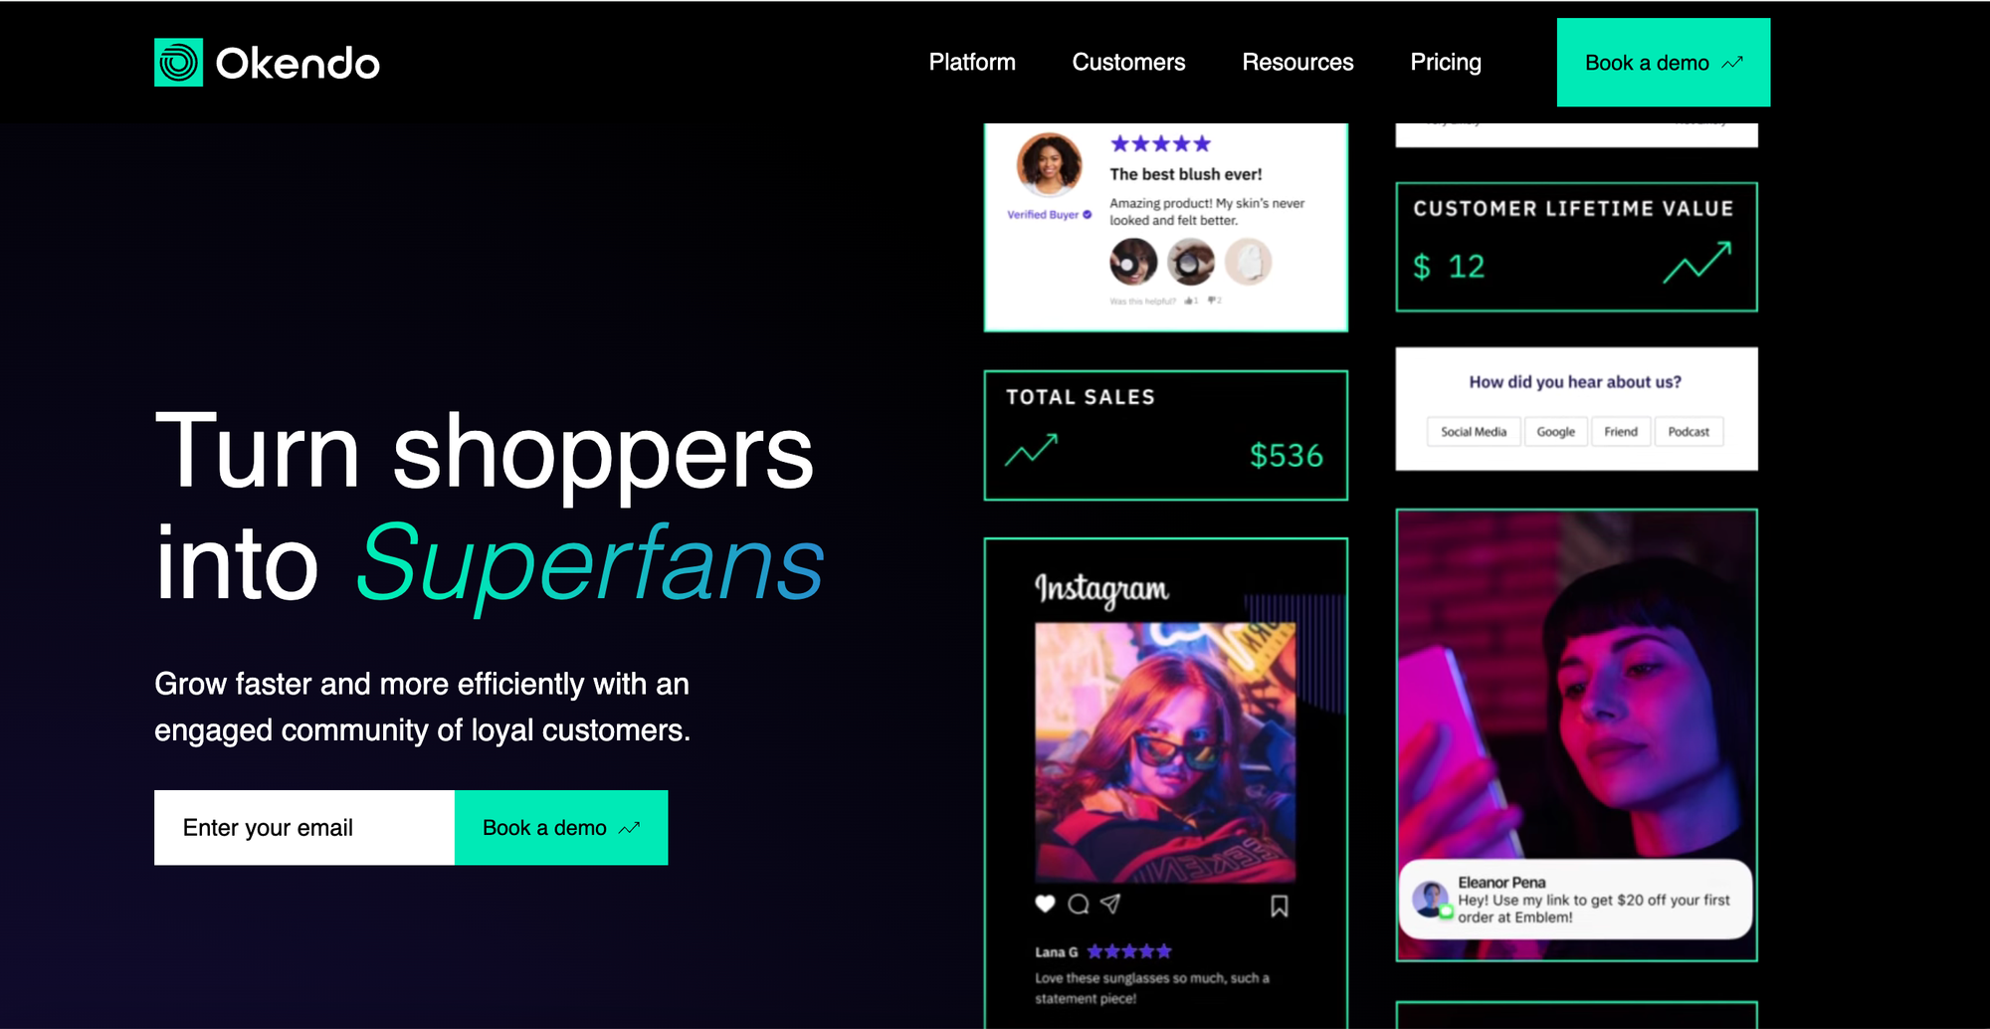Click the Instagram heart like icon
Image resolution: width=1990 pixels, height=1029 pixels.
[1045, 904]
